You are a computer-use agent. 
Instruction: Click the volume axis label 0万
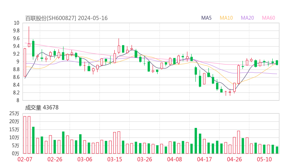click(16, 153)
